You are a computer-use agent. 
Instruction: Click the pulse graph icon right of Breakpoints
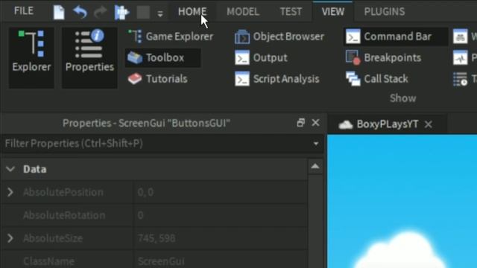click(461, 58)
